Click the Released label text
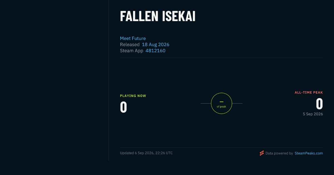334x175 pixels. click(130, 44)
